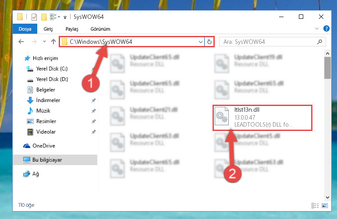Expand the address bar history dropdown
This screenshot has width=337, height=219.
click(x=201, y=42)
